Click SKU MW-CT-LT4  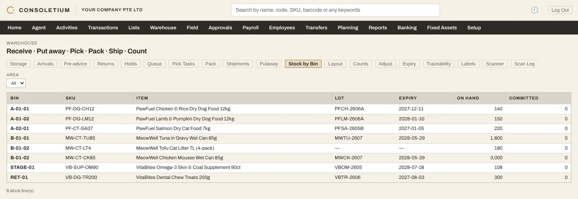78,148
